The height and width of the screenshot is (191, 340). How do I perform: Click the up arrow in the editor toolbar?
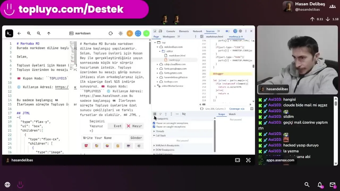(x=49, y=33)
